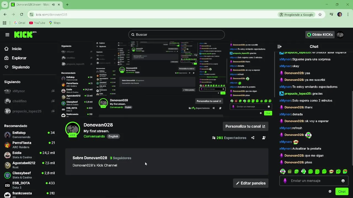The height and width of the screenshot is (198, 353).
Task: Open Chrome media controls icon
Action: click(x=331, y=15)
